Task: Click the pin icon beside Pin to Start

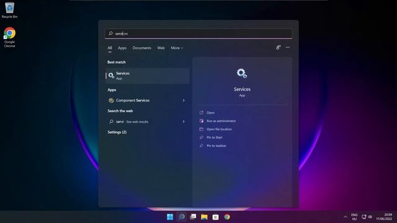Action: click(x=201, y=138)
